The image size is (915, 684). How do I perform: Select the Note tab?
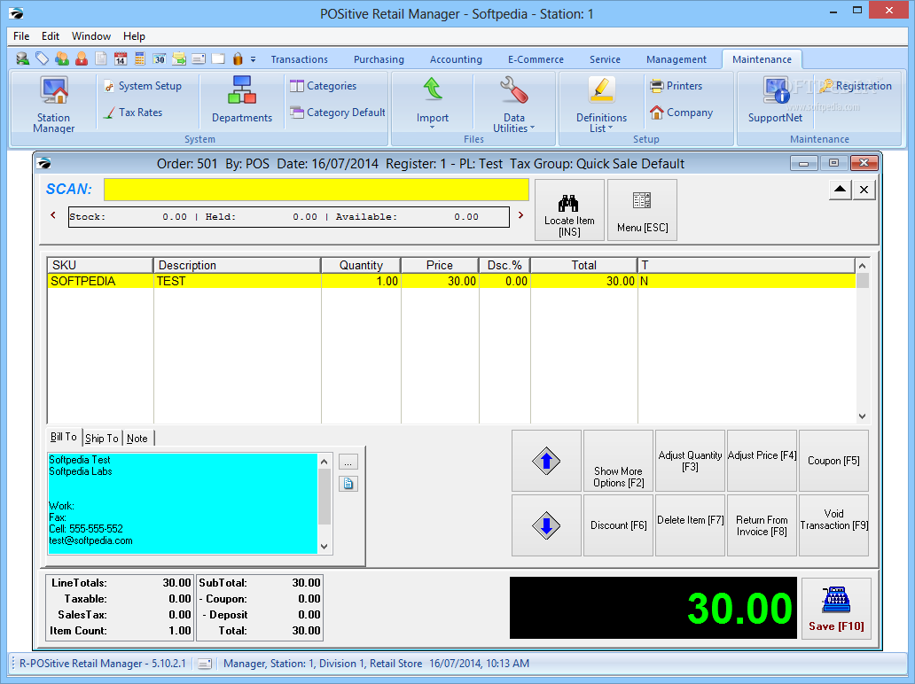[x=137, y=439]
